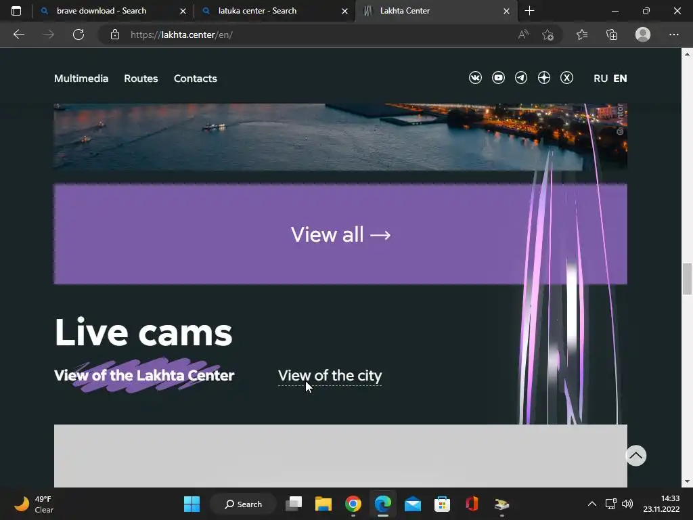Open the Windows Start menu
The height and width of the screenshot is (520, 693).
pos(192,504)
